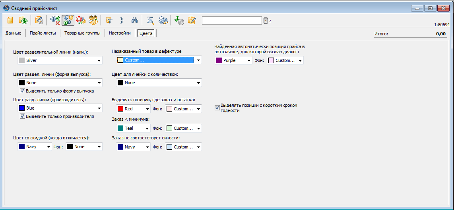Click the Purple color swatch
The height and width of the screenshot is (210, 454).
219,60
